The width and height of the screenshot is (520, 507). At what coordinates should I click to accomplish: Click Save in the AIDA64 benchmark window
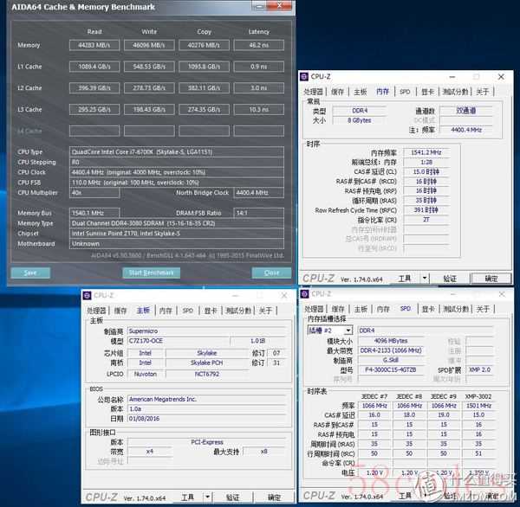click(x=30, y=273)
